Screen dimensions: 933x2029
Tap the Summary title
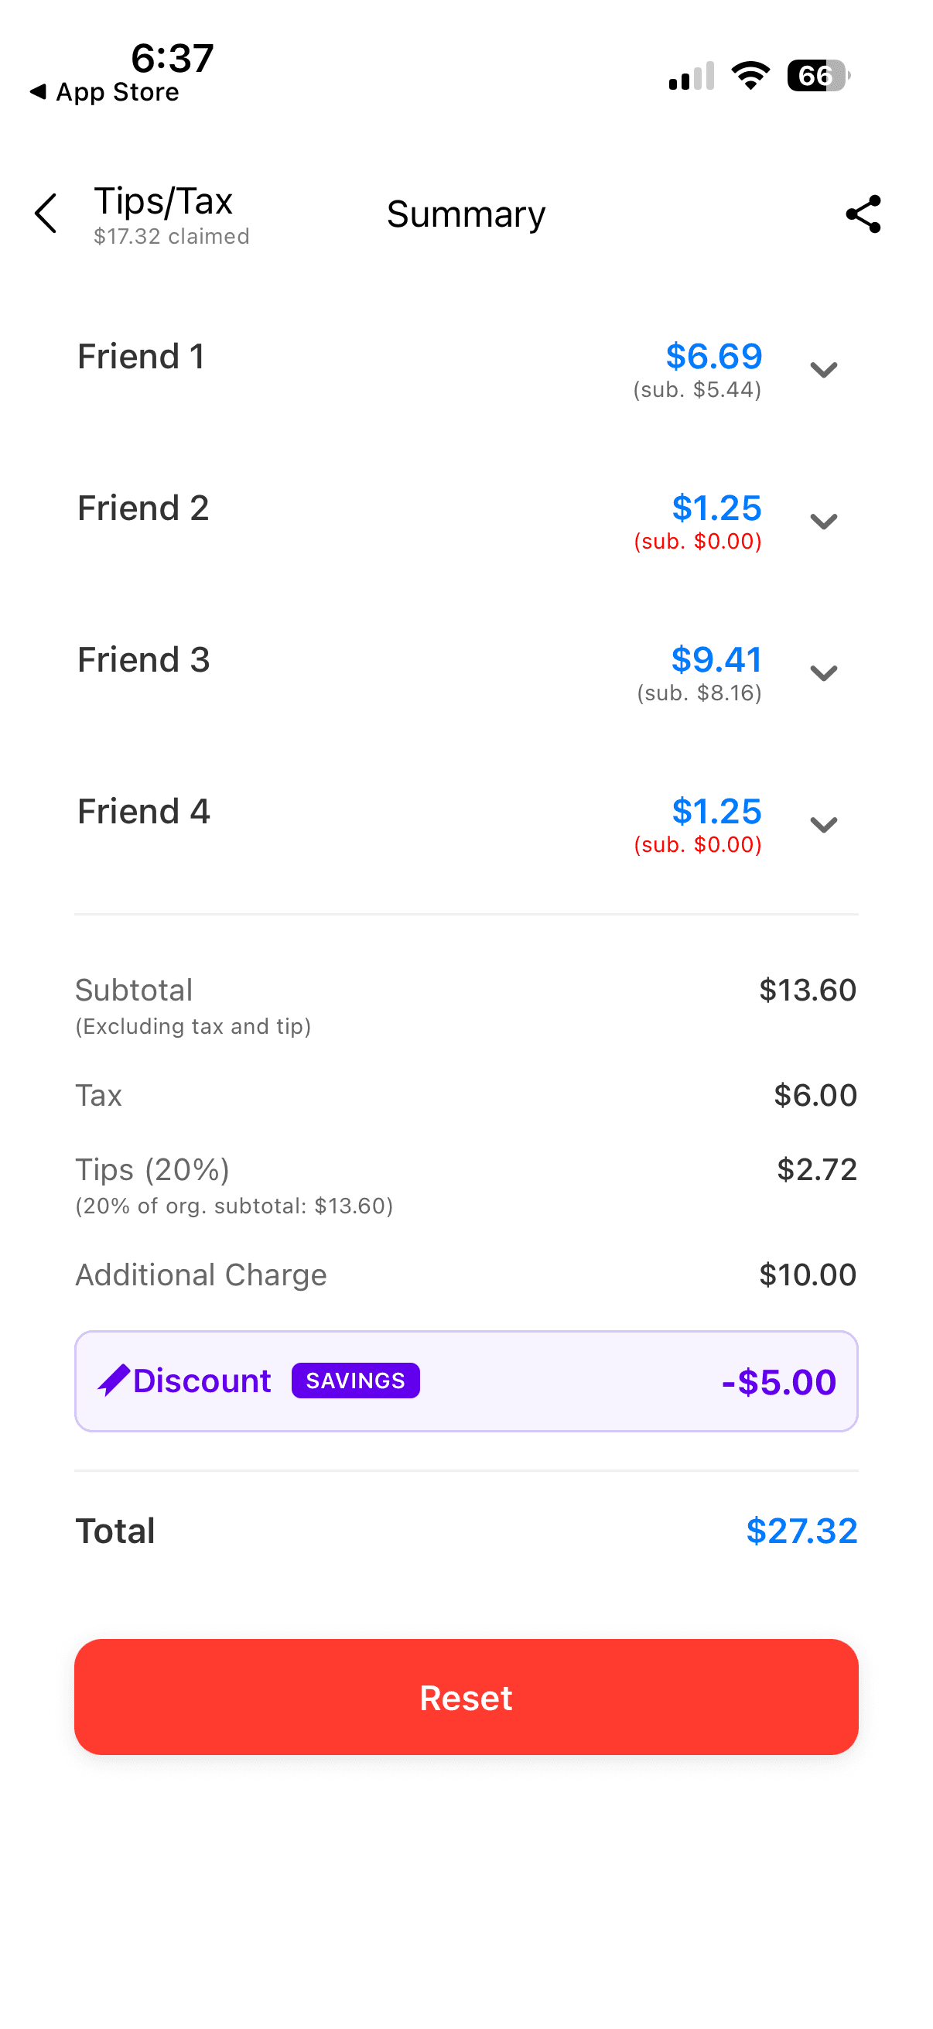[x=466, y=214]
